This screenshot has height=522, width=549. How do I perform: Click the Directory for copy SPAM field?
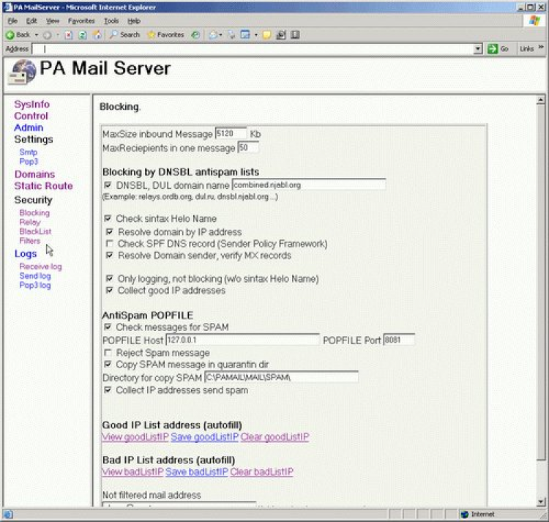282,377
